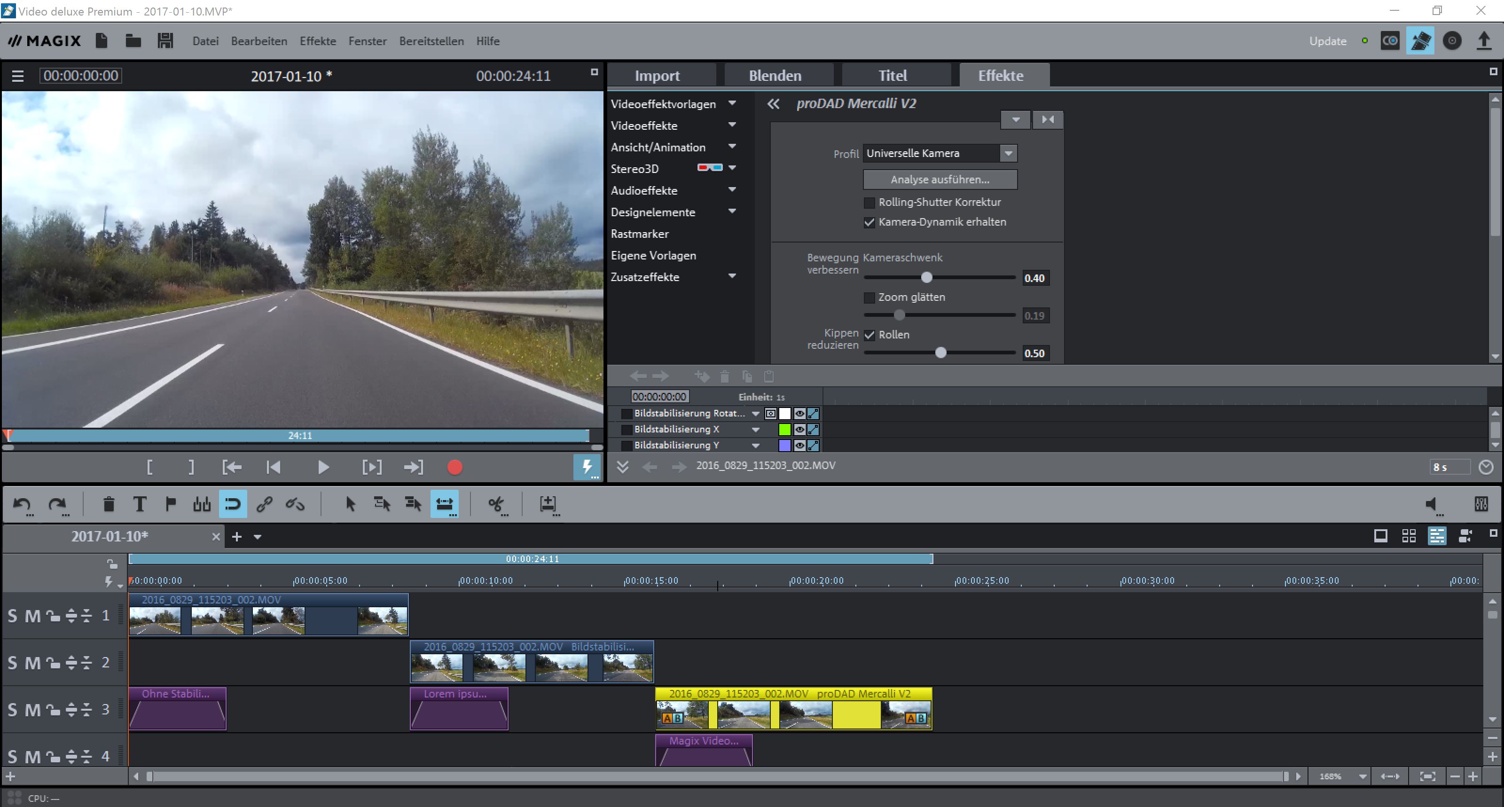
Task: Expand Videoeffektvorlagen category
Action: pyautogui.click(x=732, y=103)
